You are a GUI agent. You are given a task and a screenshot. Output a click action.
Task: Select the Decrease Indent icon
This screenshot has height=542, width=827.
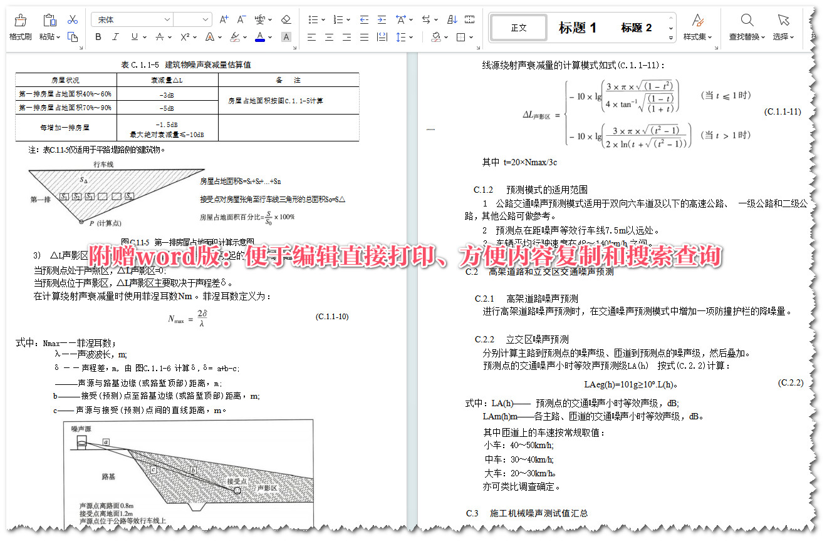pyautogui.click(x=364, y=19)
